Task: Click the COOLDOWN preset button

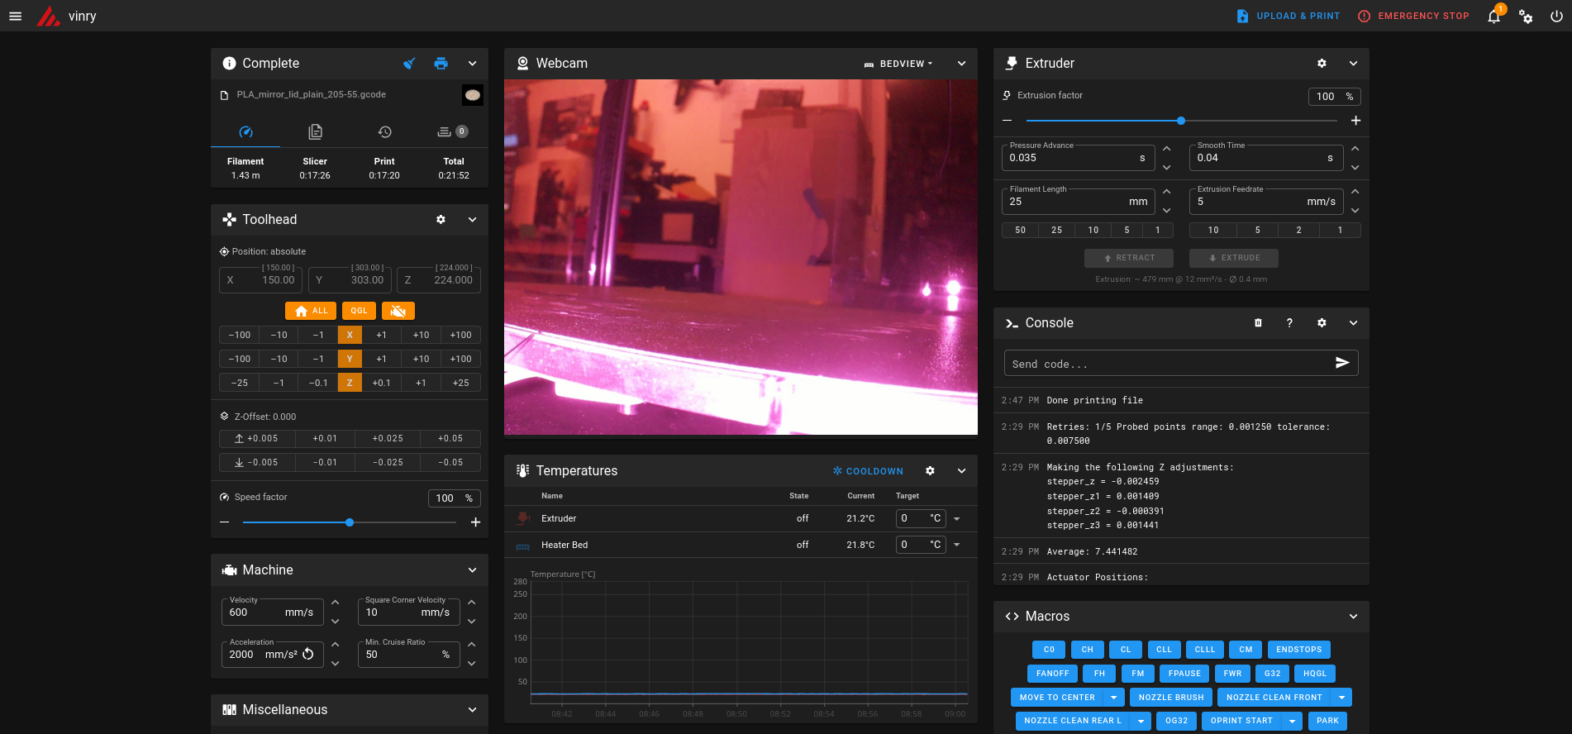Action: coord(868,471)
